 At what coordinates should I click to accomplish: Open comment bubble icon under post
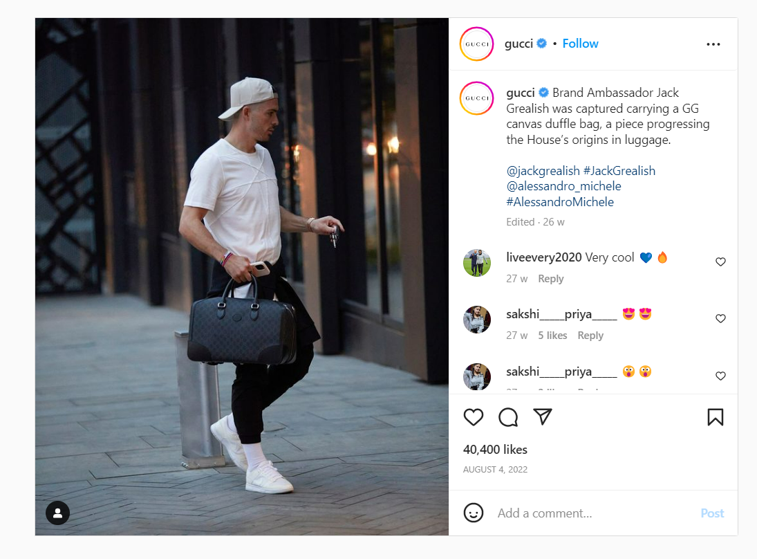pos(508,417)
